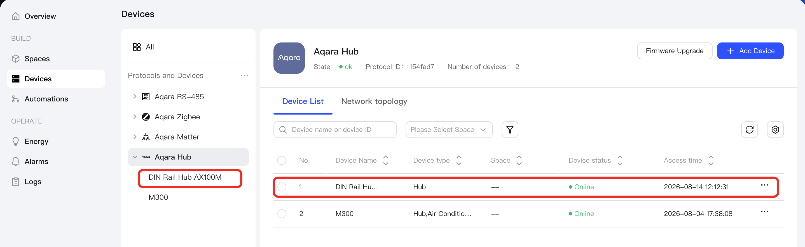Expand the Aqara Matter tree node
Screen dimensions: 805x247
[135, 137]
